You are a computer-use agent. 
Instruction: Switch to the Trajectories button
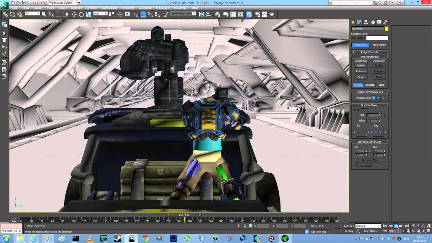click(x=379, y=45)
